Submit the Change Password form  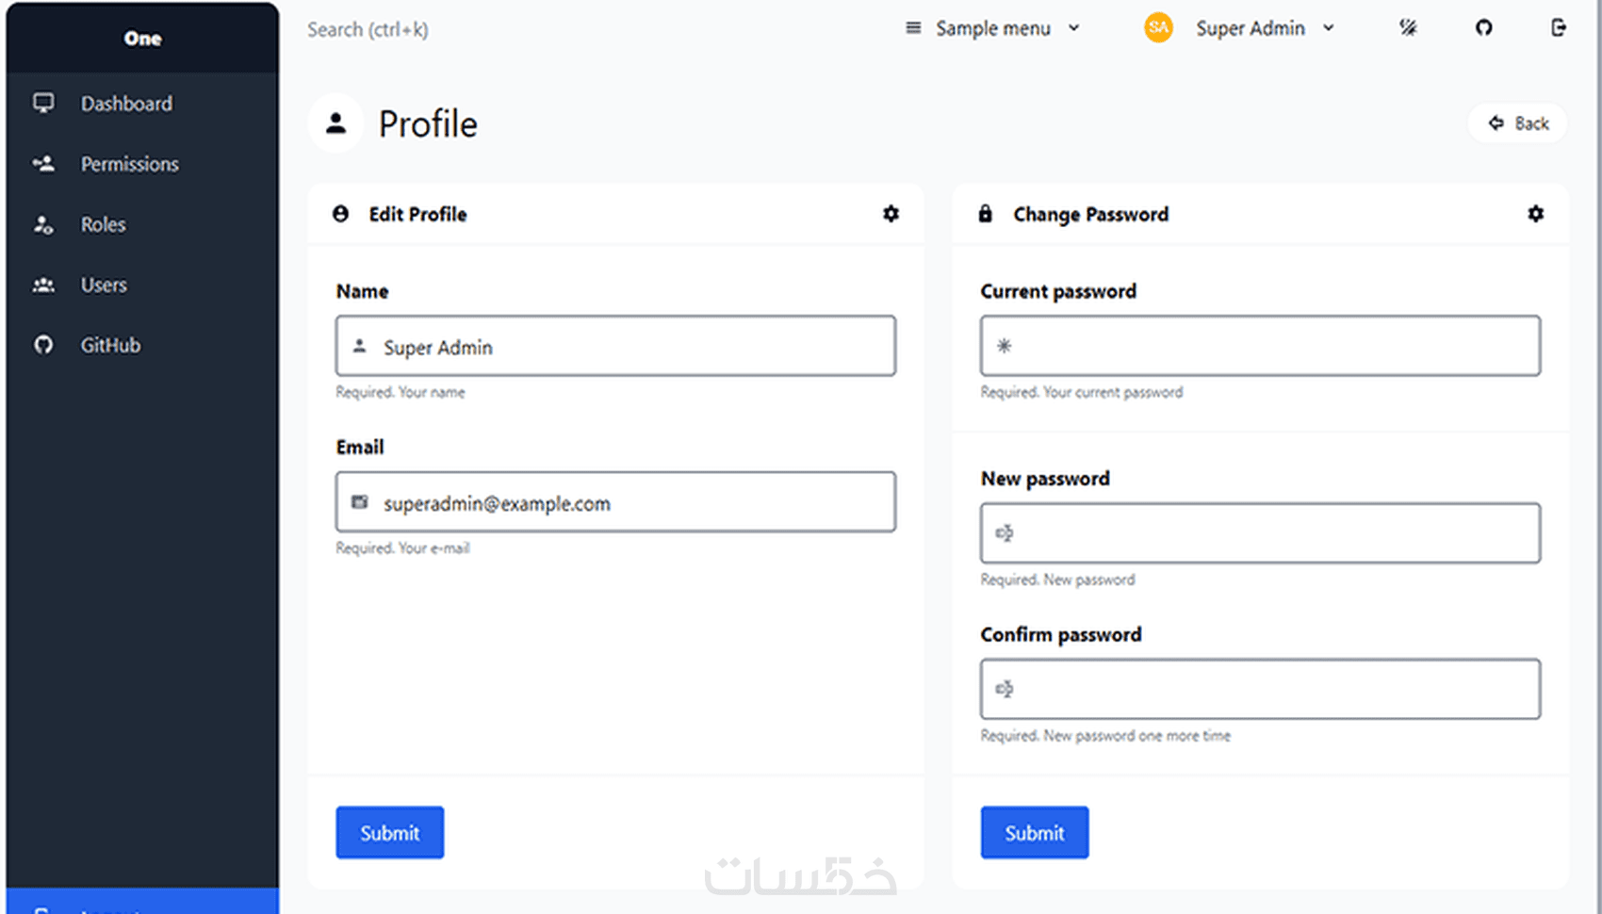pos(1034,832)
